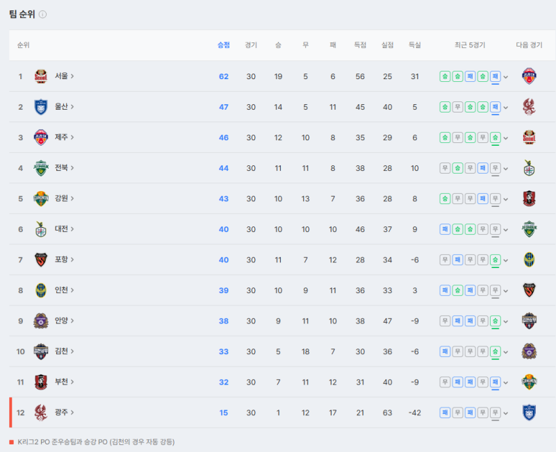Sort the table by the 승점 column header

(x=224, y=45)
